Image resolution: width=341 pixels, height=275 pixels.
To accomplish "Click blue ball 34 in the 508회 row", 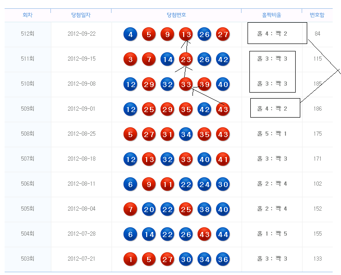I will click(186, 134).
